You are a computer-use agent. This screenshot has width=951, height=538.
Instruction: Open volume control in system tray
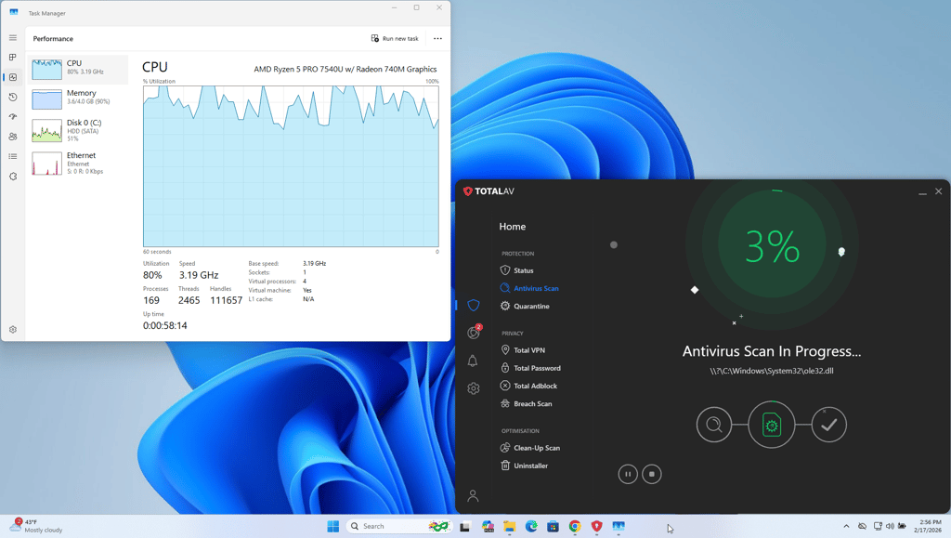(x=890, y=526)
